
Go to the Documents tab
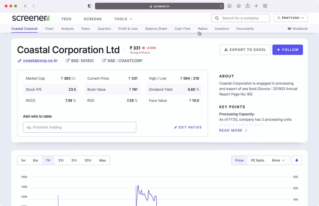[x=245, y=29]
